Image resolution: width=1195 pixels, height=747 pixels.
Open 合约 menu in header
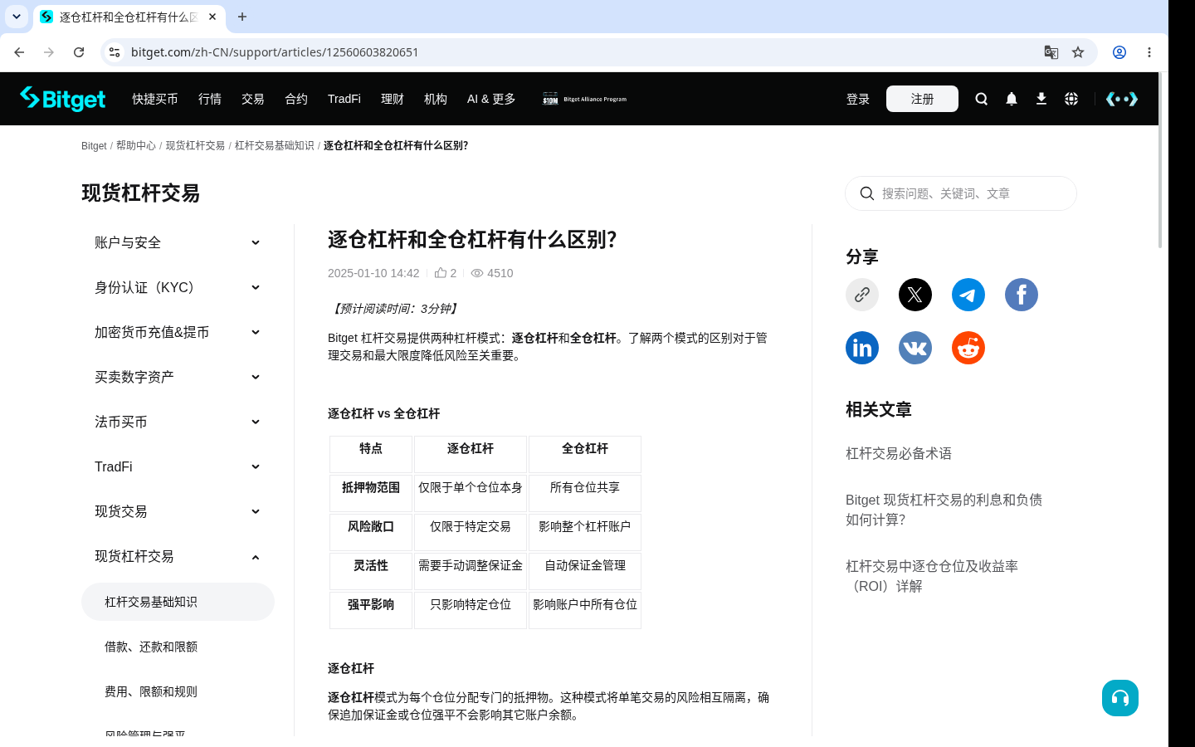click(296, 99)
